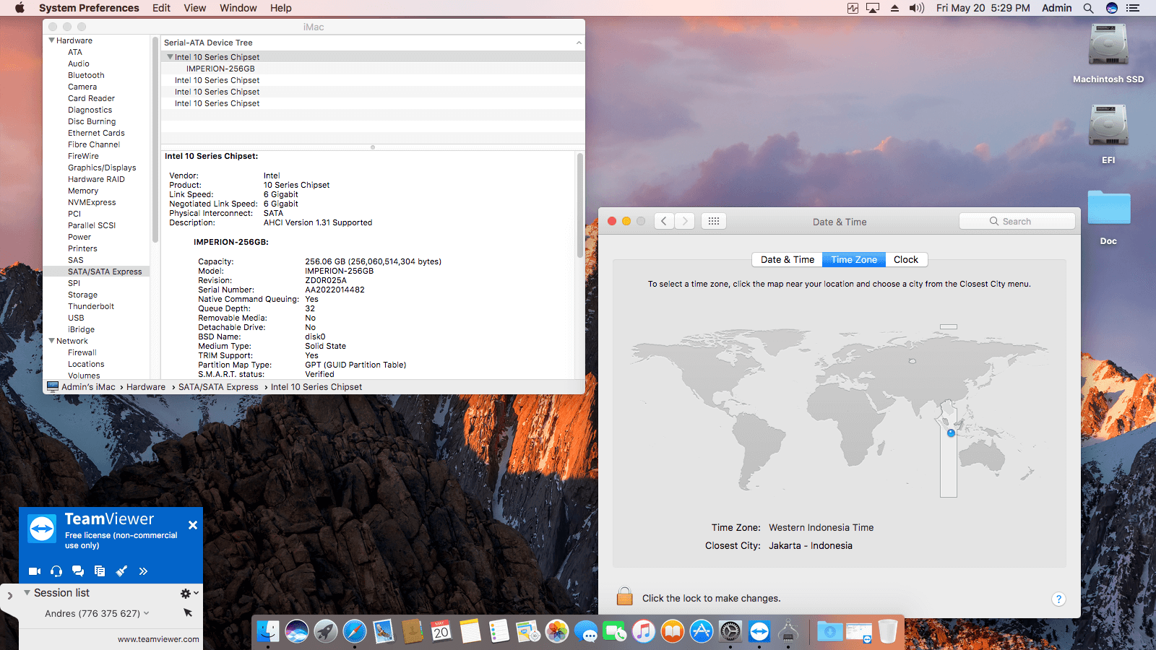Open TeamViewer audio headset option
The height and width of the screenshot is (650, 1156).
tap(56, 571)
